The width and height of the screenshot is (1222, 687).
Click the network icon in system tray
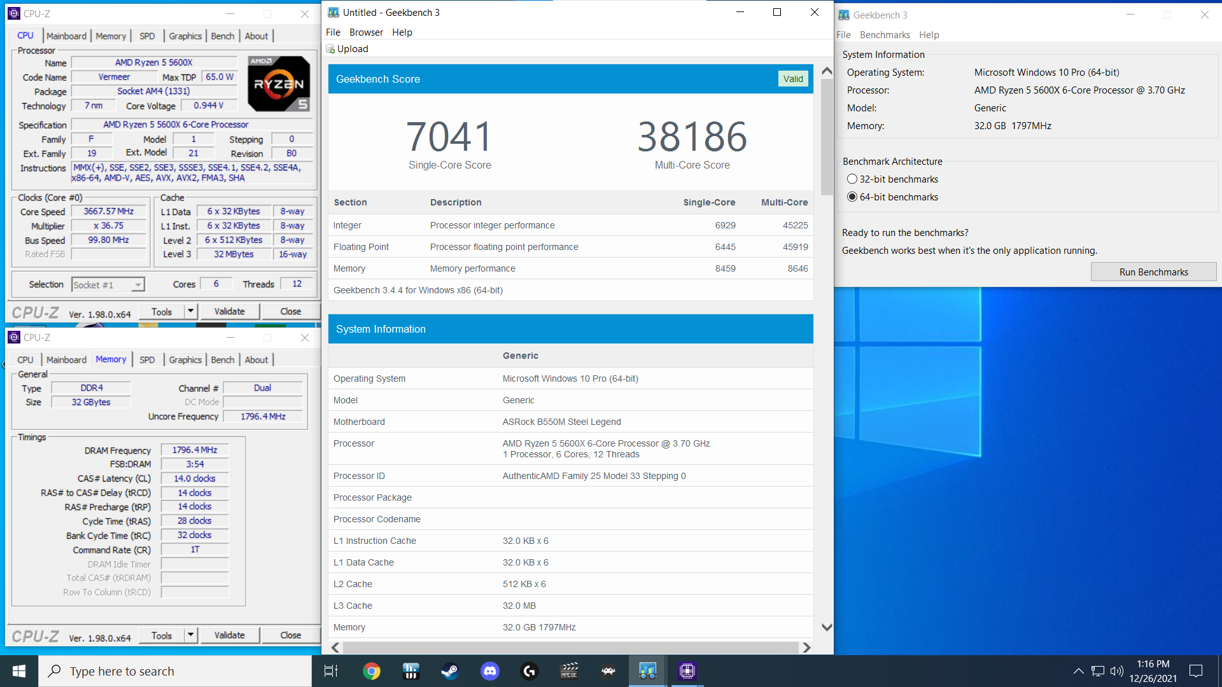tap(1098, 671)
